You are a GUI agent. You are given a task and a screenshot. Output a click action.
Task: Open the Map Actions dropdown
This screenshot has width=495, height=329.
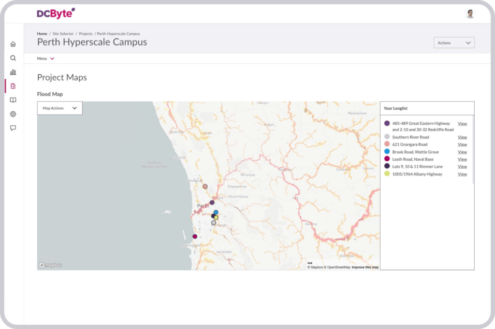[59, 108]
